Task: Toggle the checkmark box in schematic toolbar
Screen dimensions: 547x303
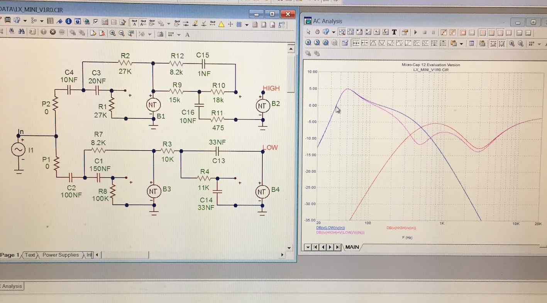Action: click(96, 21)
